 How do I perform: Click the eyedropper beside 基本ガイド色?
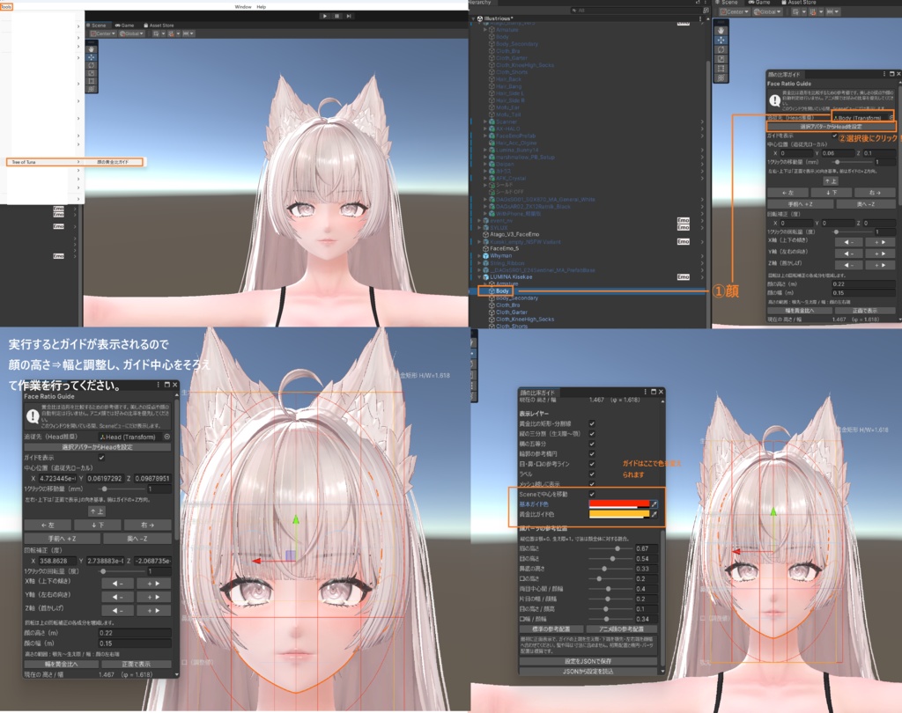click(x=654, y=504)
